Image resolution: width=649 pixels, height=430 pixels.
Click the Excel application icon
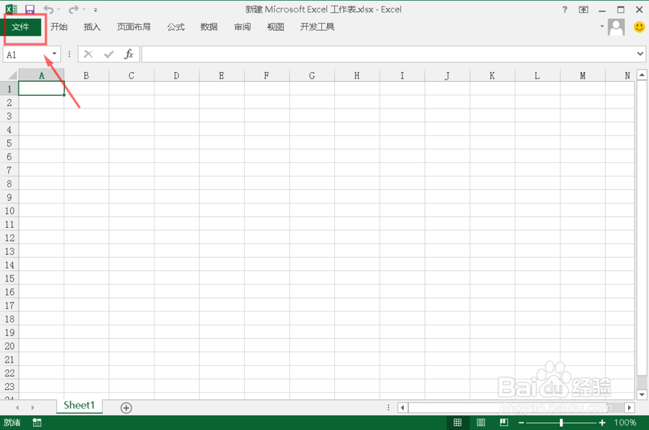[11, 9]
